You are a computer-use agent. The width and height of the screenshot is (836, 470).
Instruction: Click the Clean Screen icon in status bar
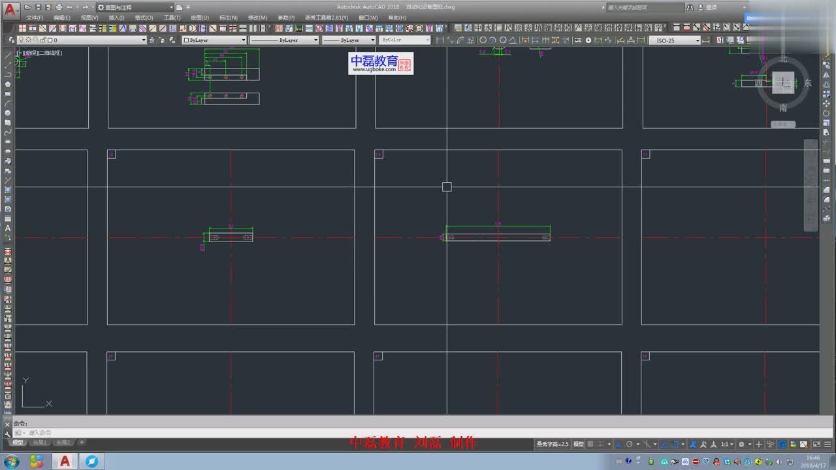click(816, 444)
